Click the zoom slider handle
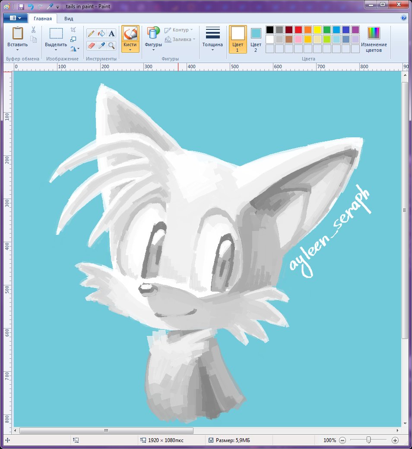Screen dimensions: 412x449 click(x=369, y=440)
